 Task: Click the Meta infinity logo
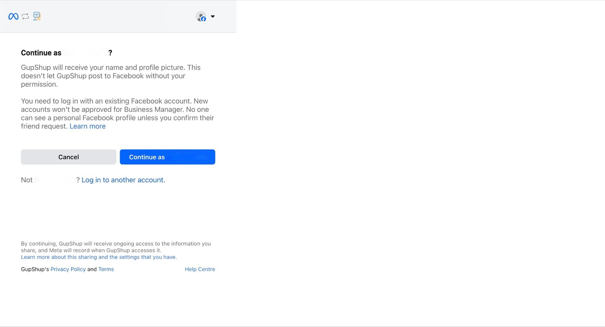pos(13,16)
